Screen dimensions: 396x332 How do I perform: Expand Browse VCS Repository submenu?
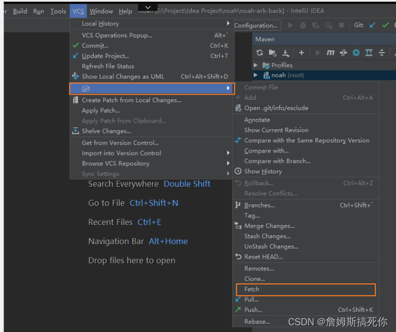[151, 163]
